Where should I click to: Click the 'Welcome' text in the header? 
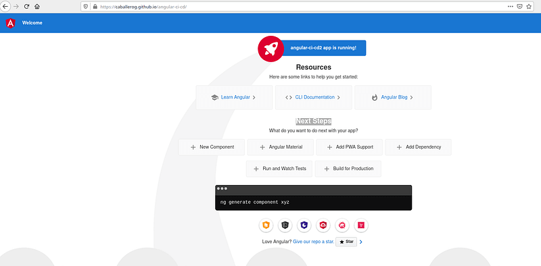pos(32,23)
